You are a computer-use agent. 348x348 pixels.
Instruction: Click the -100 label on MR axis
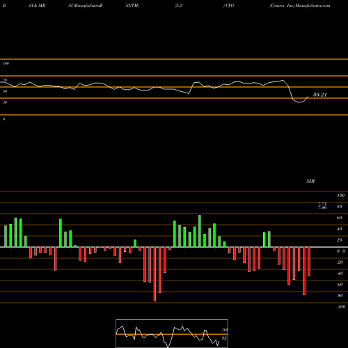(x=341, y=307)
